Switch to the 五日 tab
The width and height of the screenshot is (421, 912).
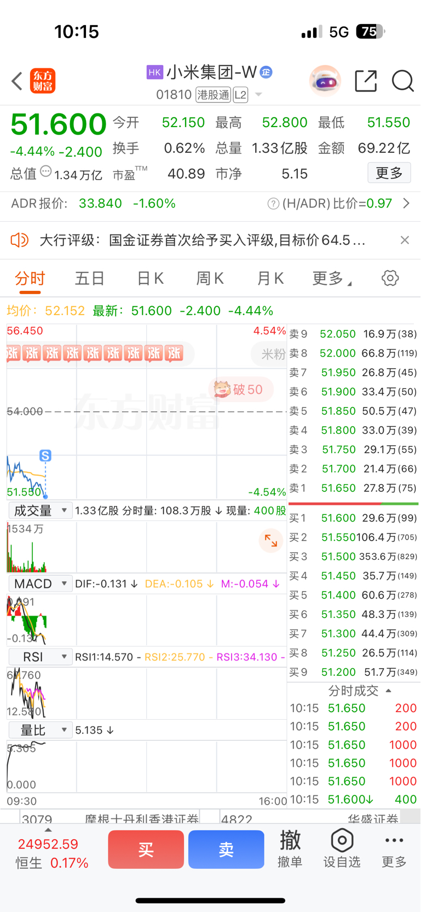(x=90, y=278)
